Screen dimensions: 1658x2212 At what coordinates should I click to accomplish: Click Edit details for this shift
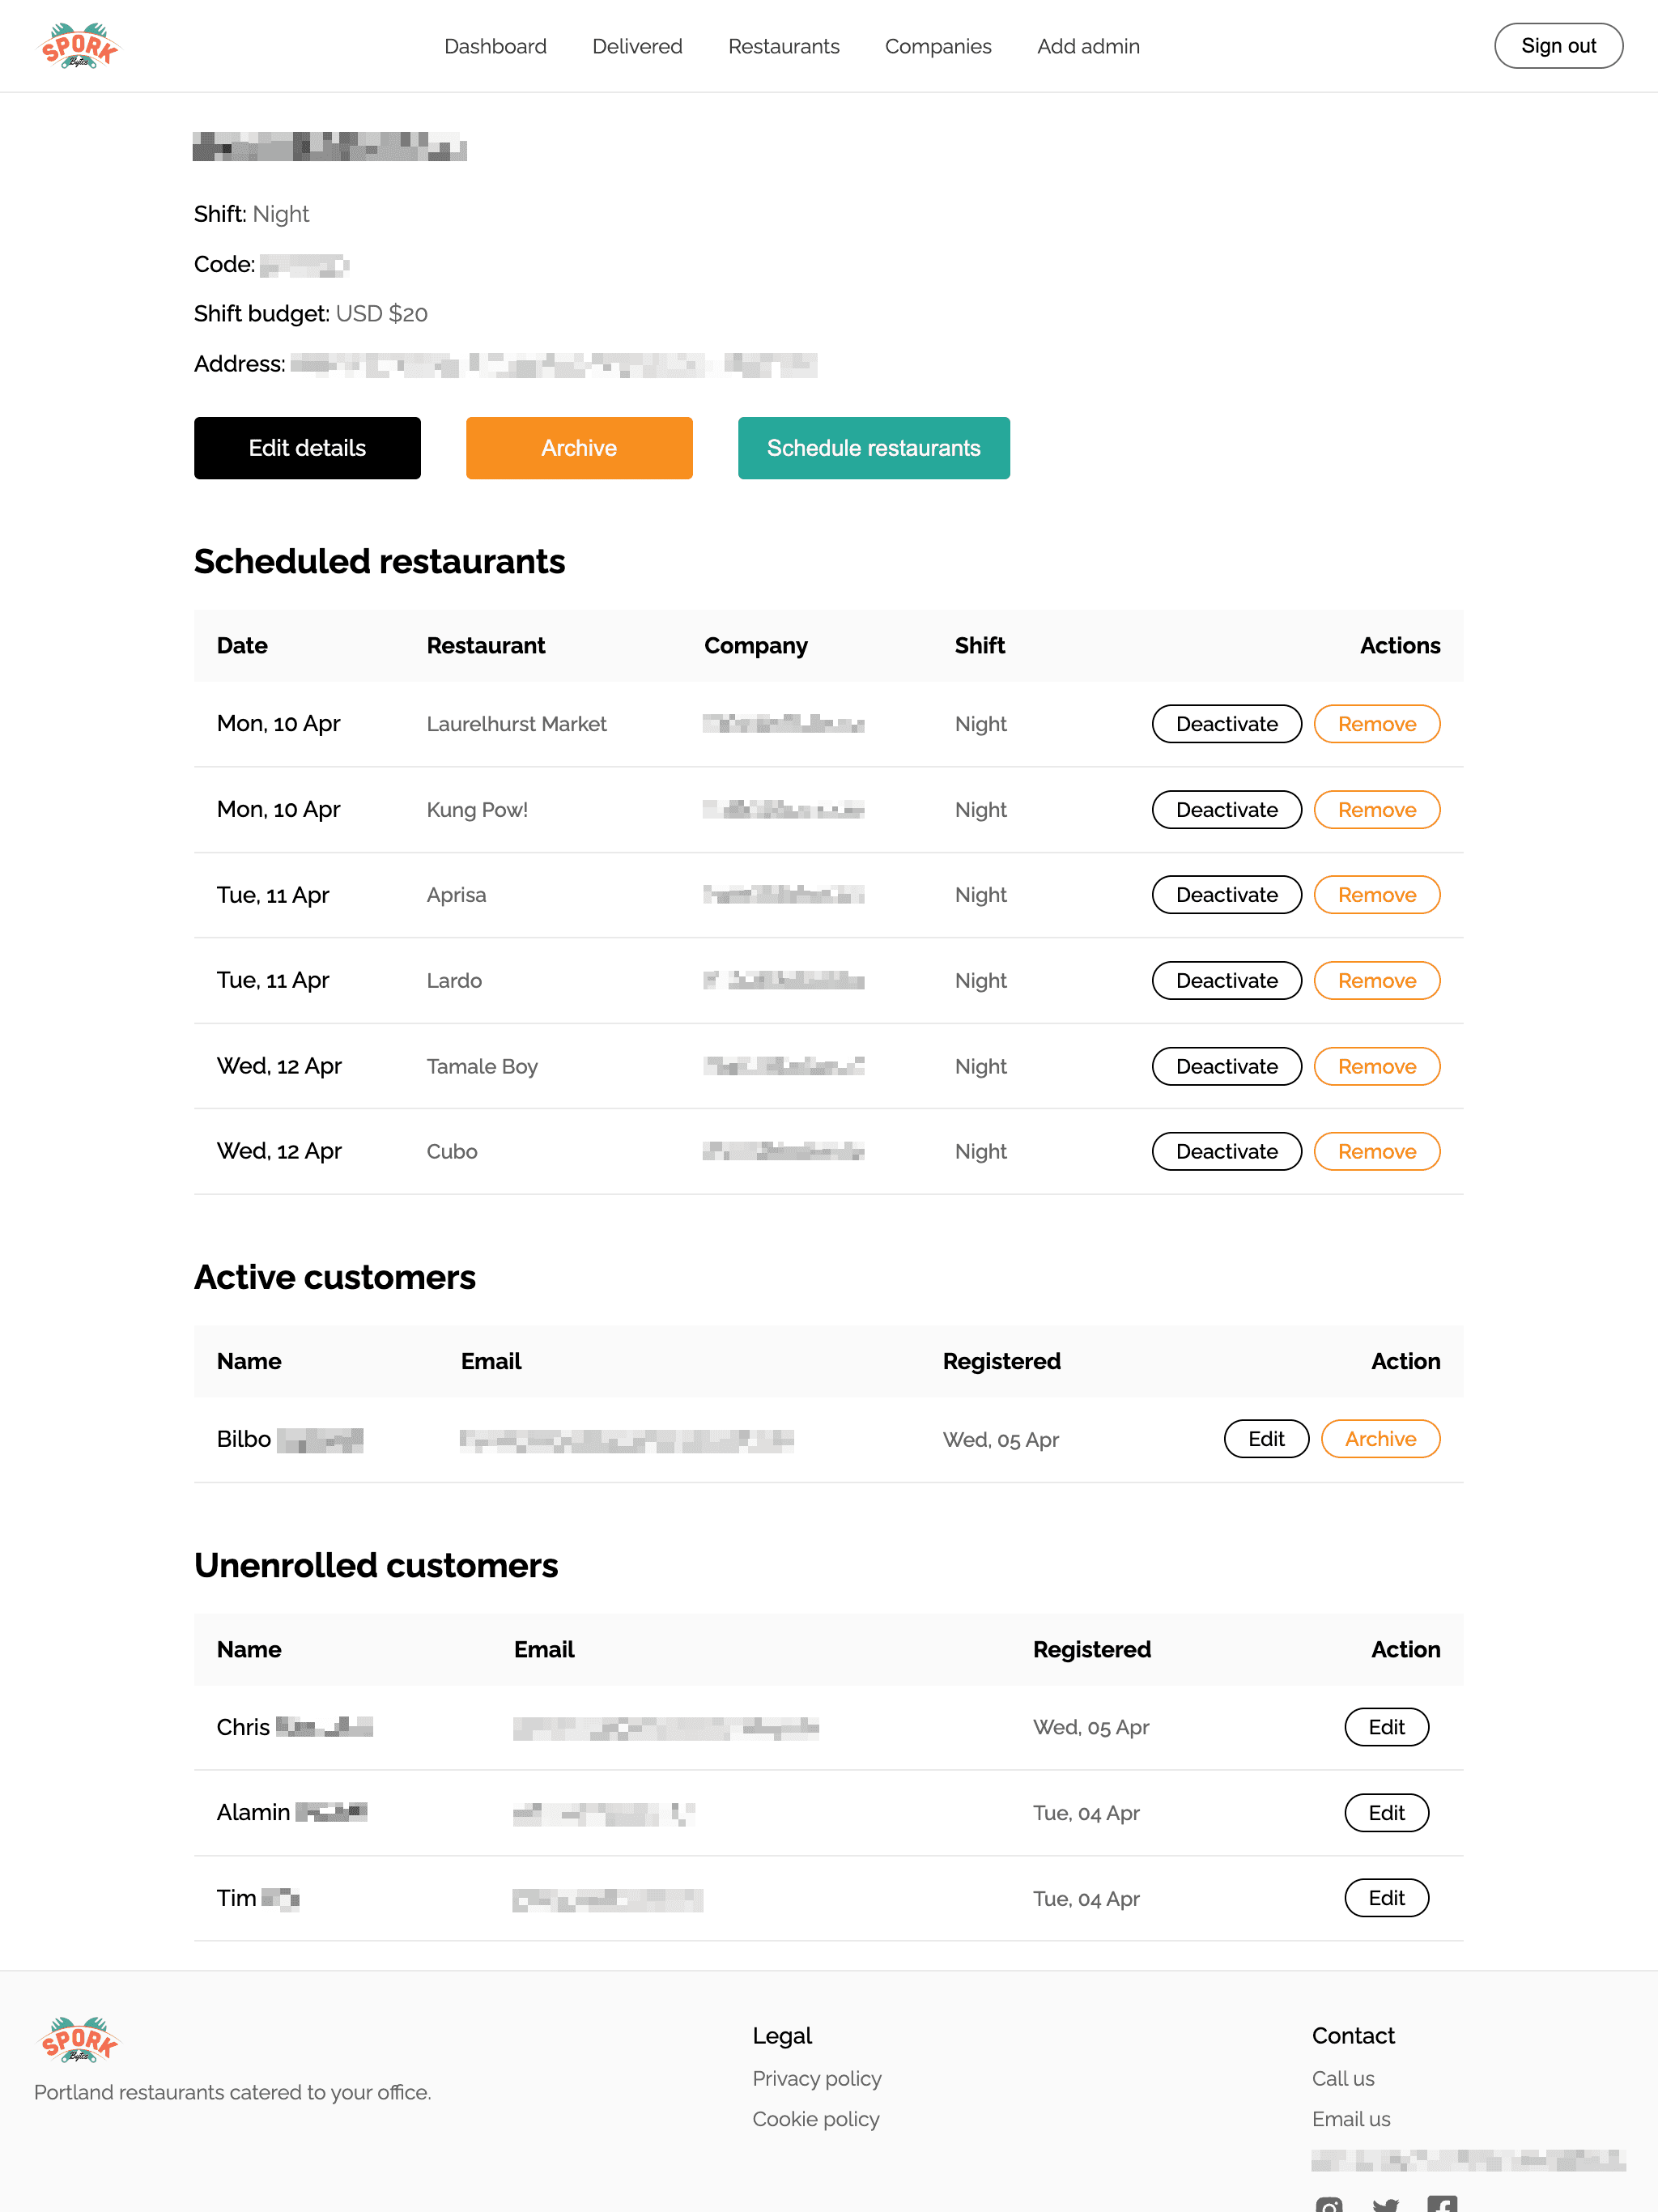click(307, 448)
